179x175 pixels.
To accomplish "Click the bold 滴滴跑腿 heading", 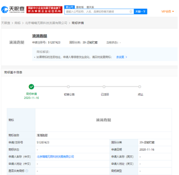I will 39,36.
